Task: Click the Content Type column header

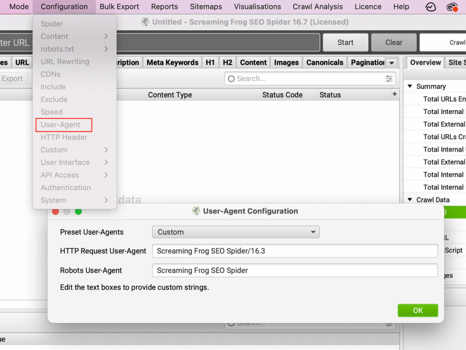Action: pos(203,95)
